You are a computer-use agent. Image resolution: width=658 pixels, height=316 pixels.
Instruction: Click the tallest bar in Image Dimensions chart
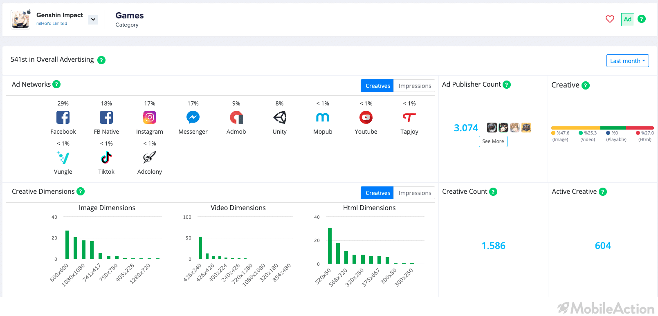(67, 244)
